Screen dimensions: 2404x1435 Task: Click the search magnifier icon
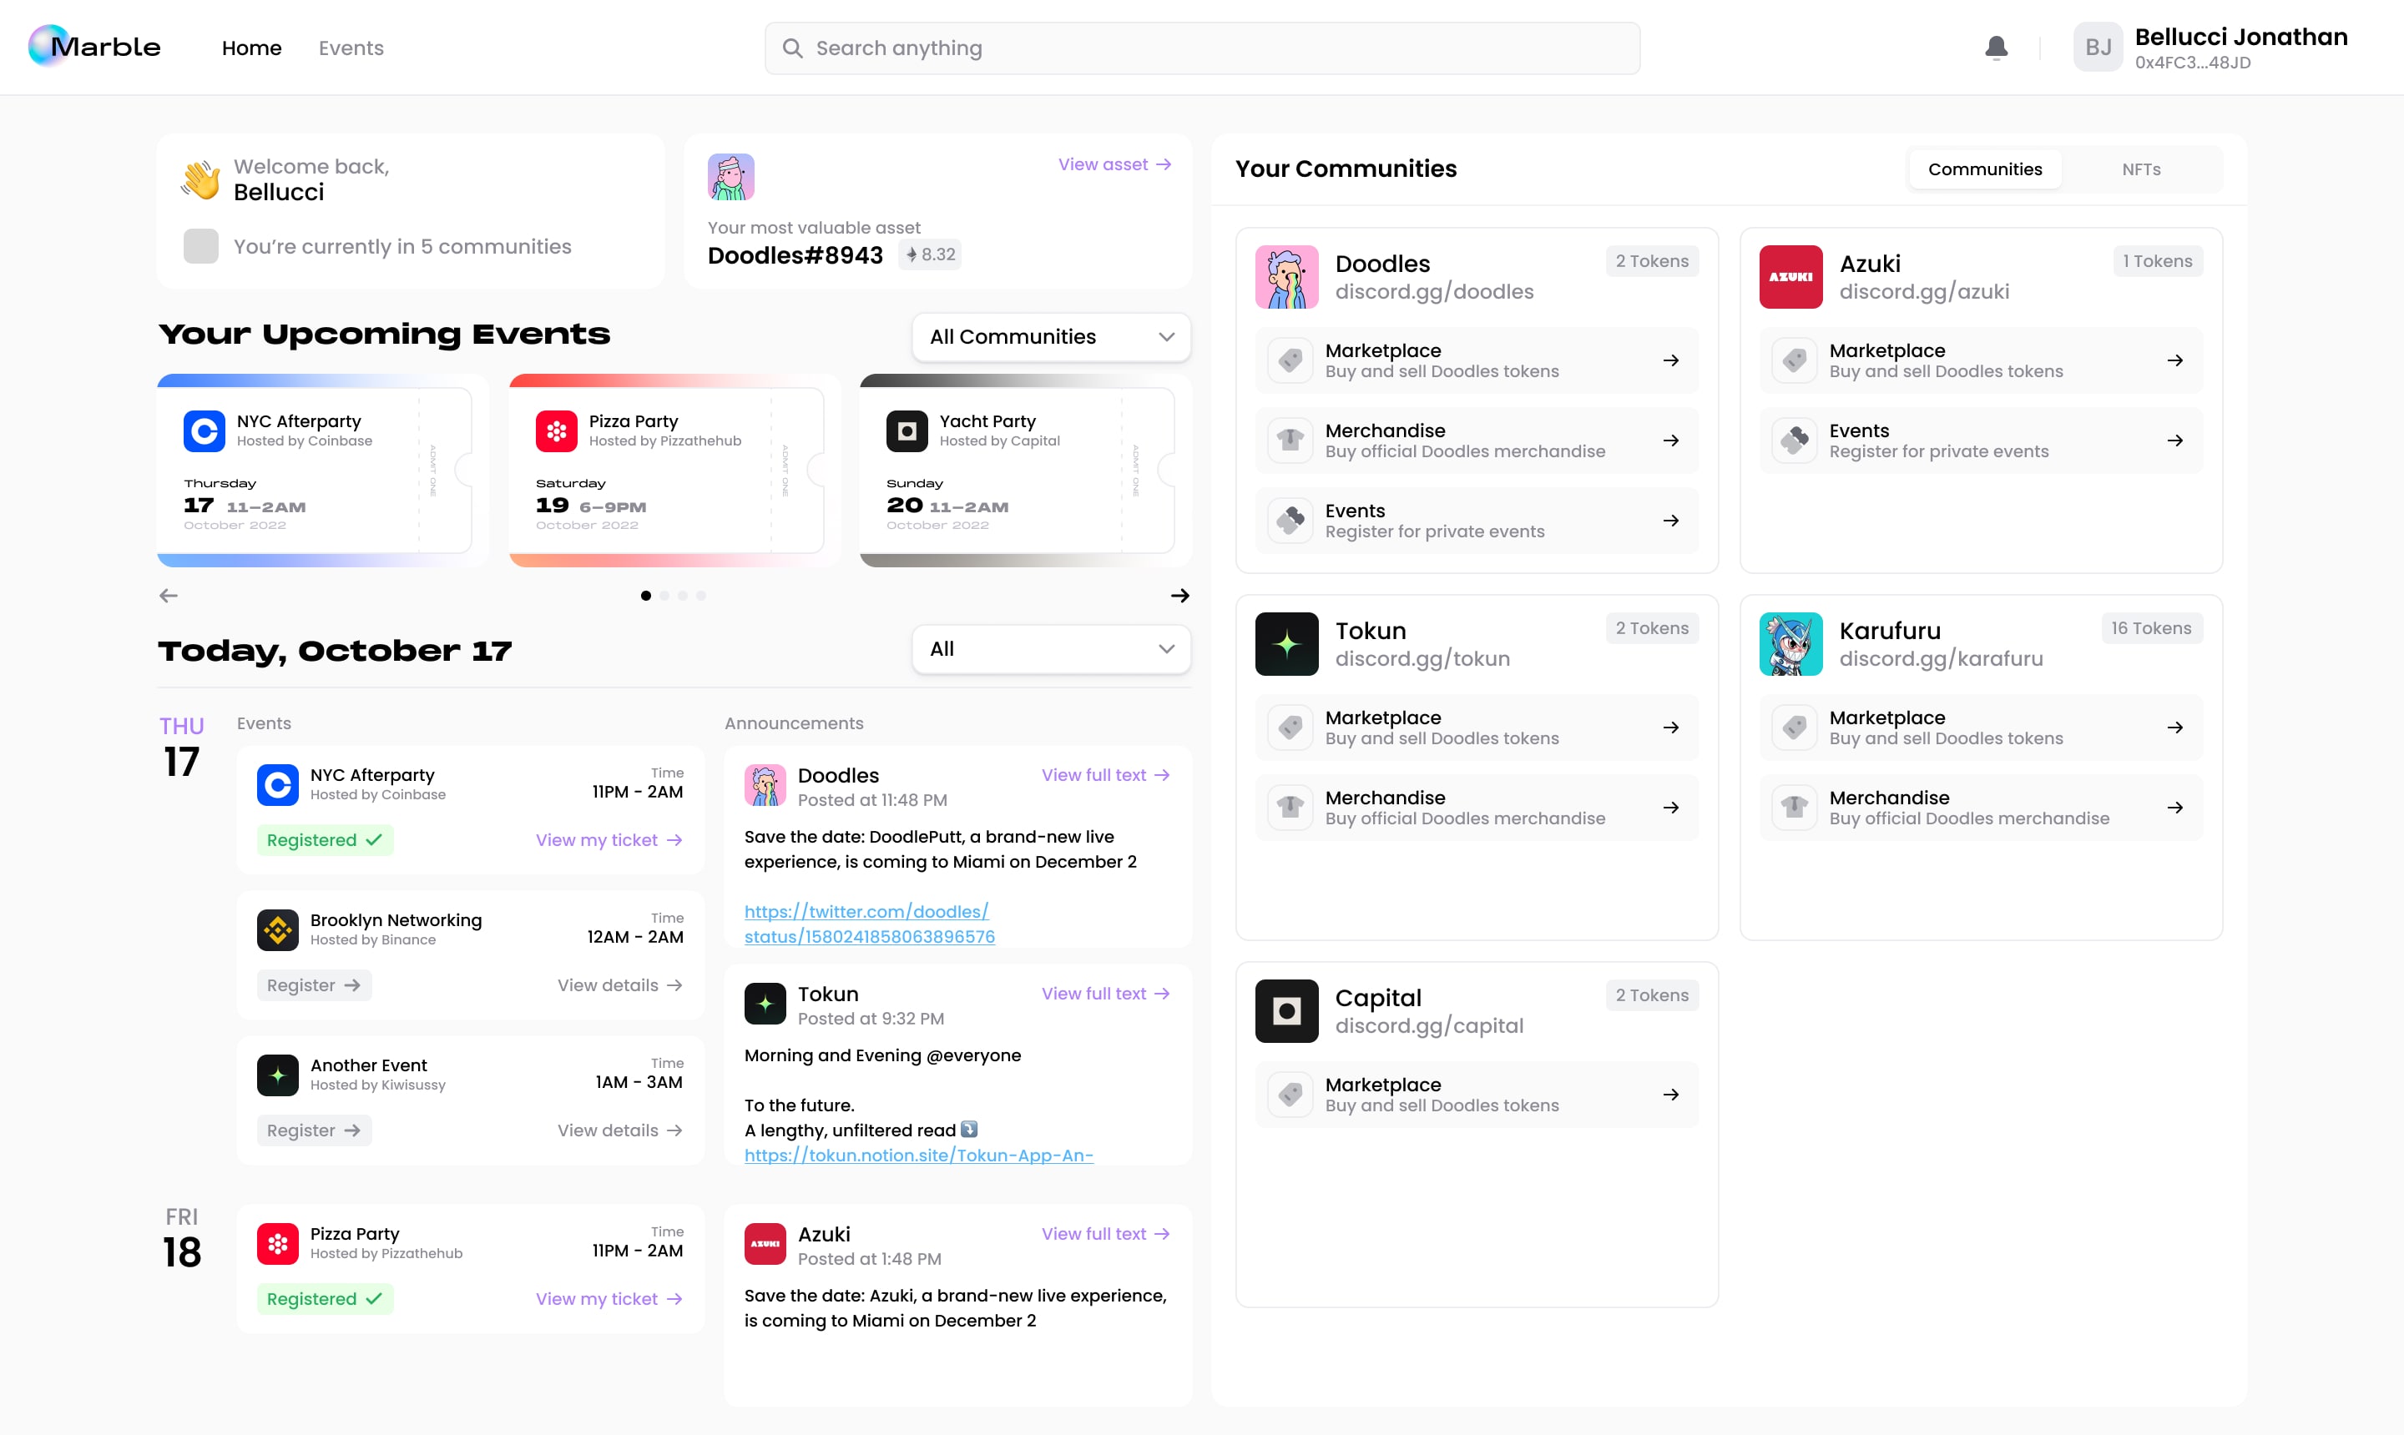coord(792,48)
